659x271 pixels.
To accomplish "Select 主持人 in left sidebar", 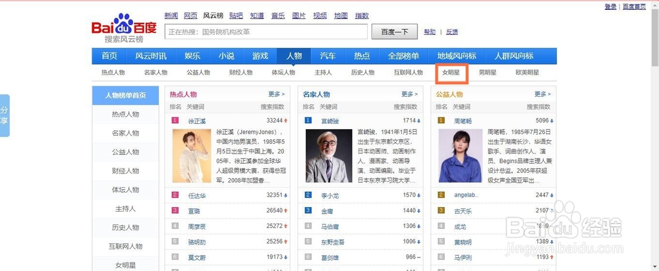I will coord(125,209).
